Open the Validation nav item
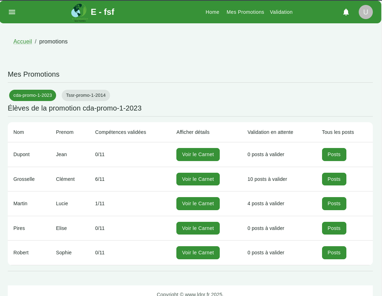 pyautogui.click(x=281, y=12)
